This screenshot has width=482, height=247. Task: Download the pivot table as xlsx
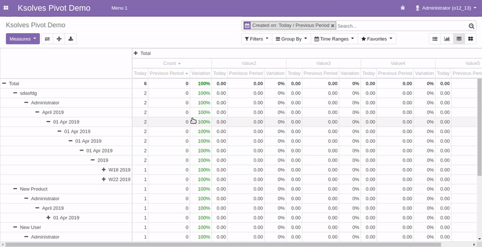[x=70, y=39]
